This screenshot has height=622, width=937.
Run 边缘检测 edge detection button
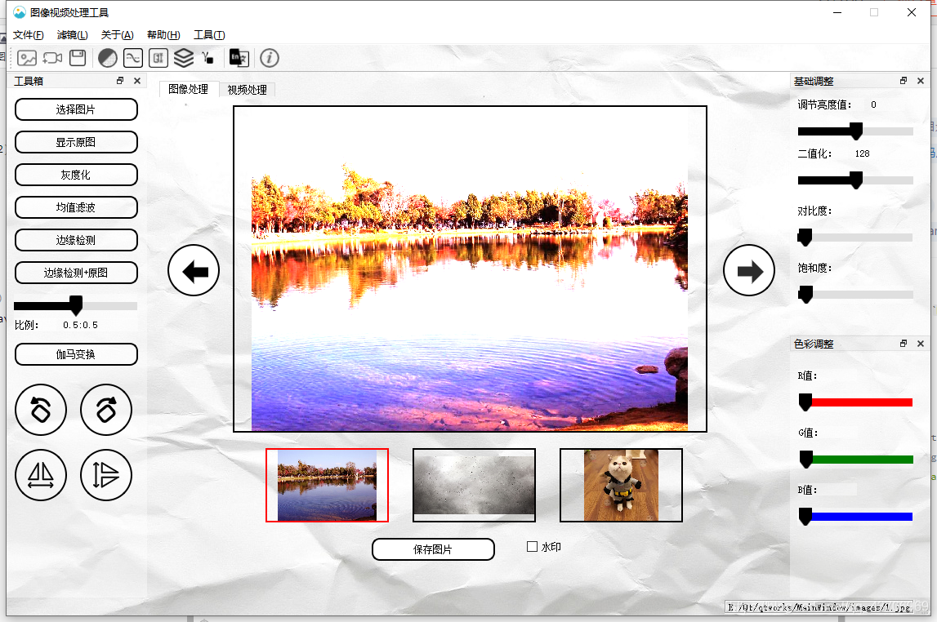[76, 241]
